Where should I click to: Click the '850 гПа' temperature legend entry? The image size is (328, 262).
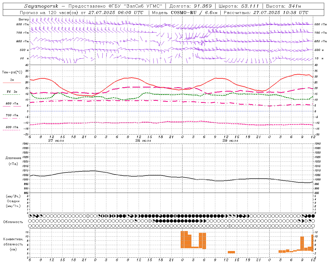coord(12,104)
